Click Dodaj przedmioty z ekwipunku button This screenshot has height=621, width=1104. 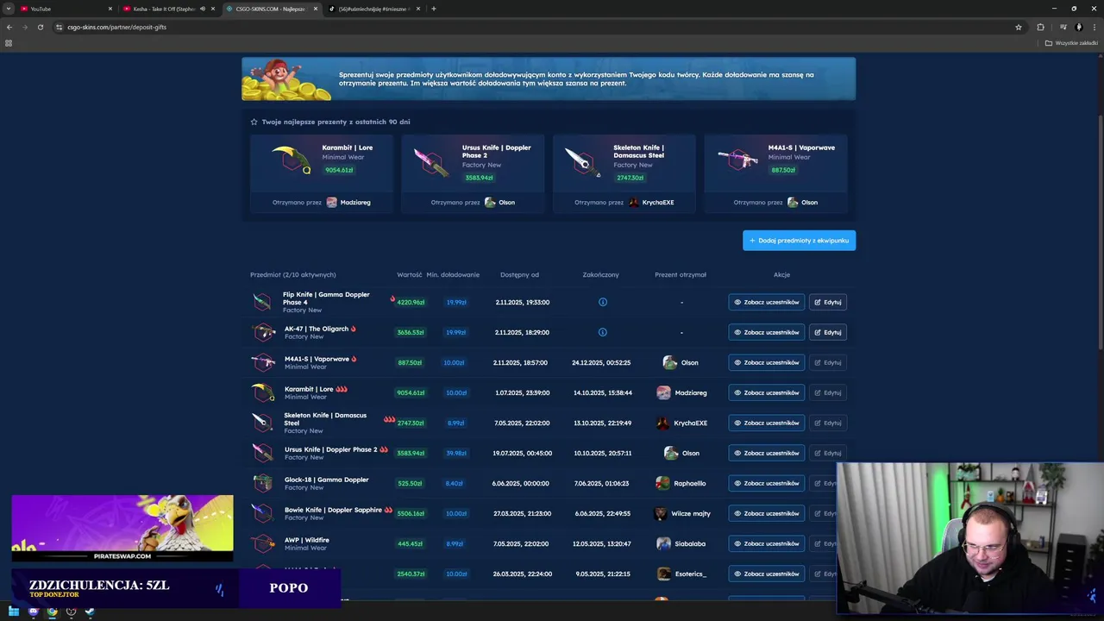click(800, 241)
